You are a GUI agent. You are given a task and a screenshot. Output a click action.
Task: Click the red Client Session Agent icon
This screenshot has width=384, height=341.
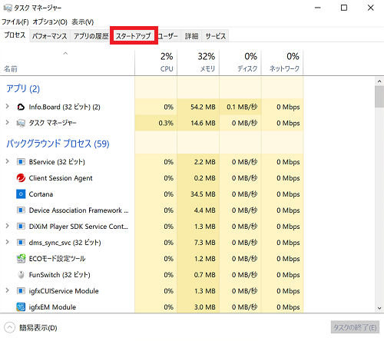click(21, 178)
